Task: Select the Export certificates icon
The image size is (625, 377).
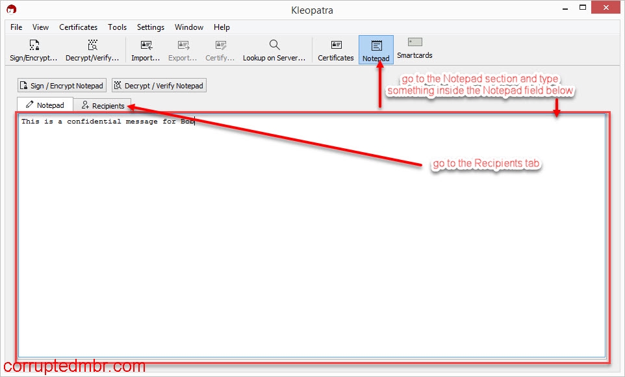Action: click(183, 49)
